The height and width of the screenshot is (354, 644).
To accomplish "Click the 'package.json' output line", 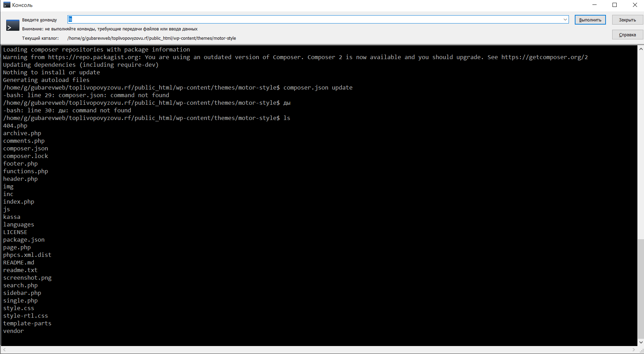I will coord(24,240).
